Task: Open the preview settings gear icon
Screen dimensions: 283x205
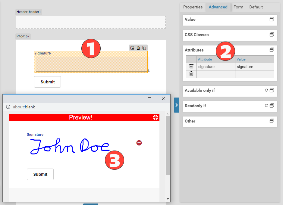Action: coord(156,117)
